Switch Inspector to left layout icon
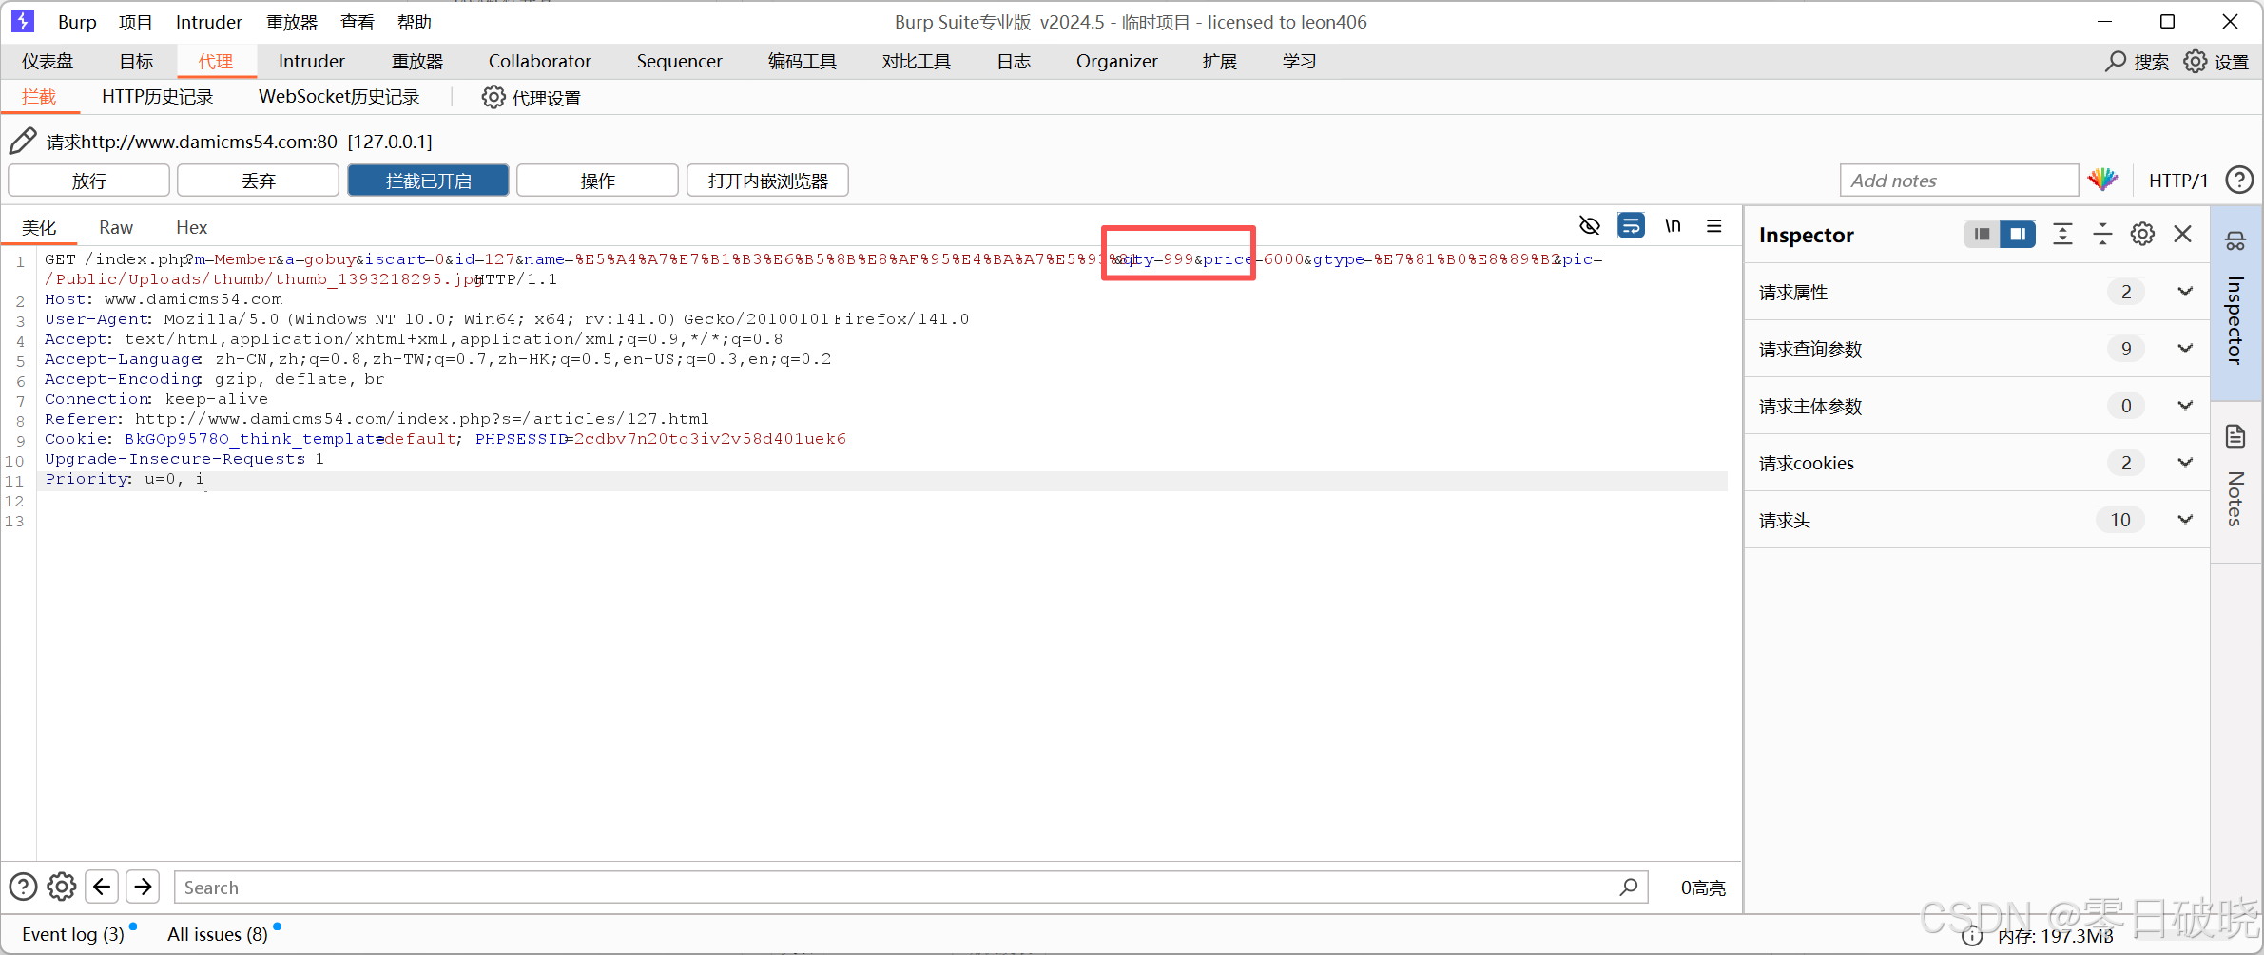2264x955 pixels. coord(1982,235)
